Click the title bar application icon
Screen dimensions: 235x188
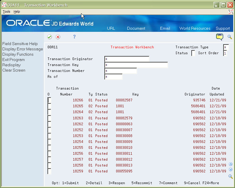(x=4, y=5)
